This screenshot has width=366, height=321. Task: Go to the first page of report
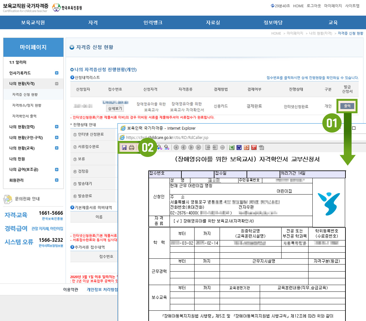coord(176,147)
